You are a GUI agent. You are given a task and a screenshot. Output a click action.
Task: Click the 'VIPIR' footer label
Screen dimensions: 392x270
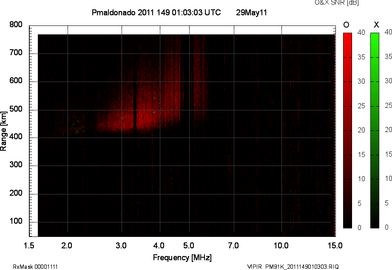pos(255,267)
